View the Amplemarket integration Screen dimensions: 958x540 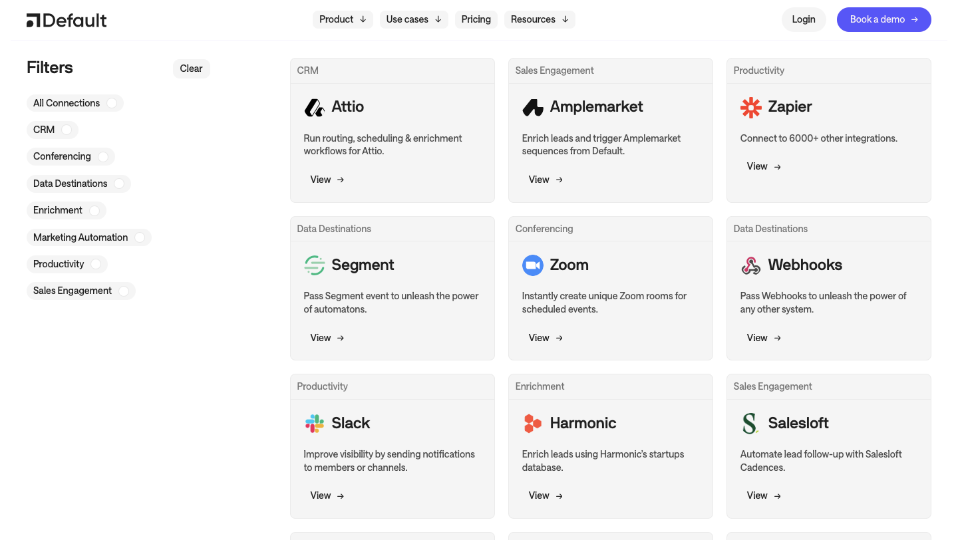pyautogui.click(x=546, y=180)
